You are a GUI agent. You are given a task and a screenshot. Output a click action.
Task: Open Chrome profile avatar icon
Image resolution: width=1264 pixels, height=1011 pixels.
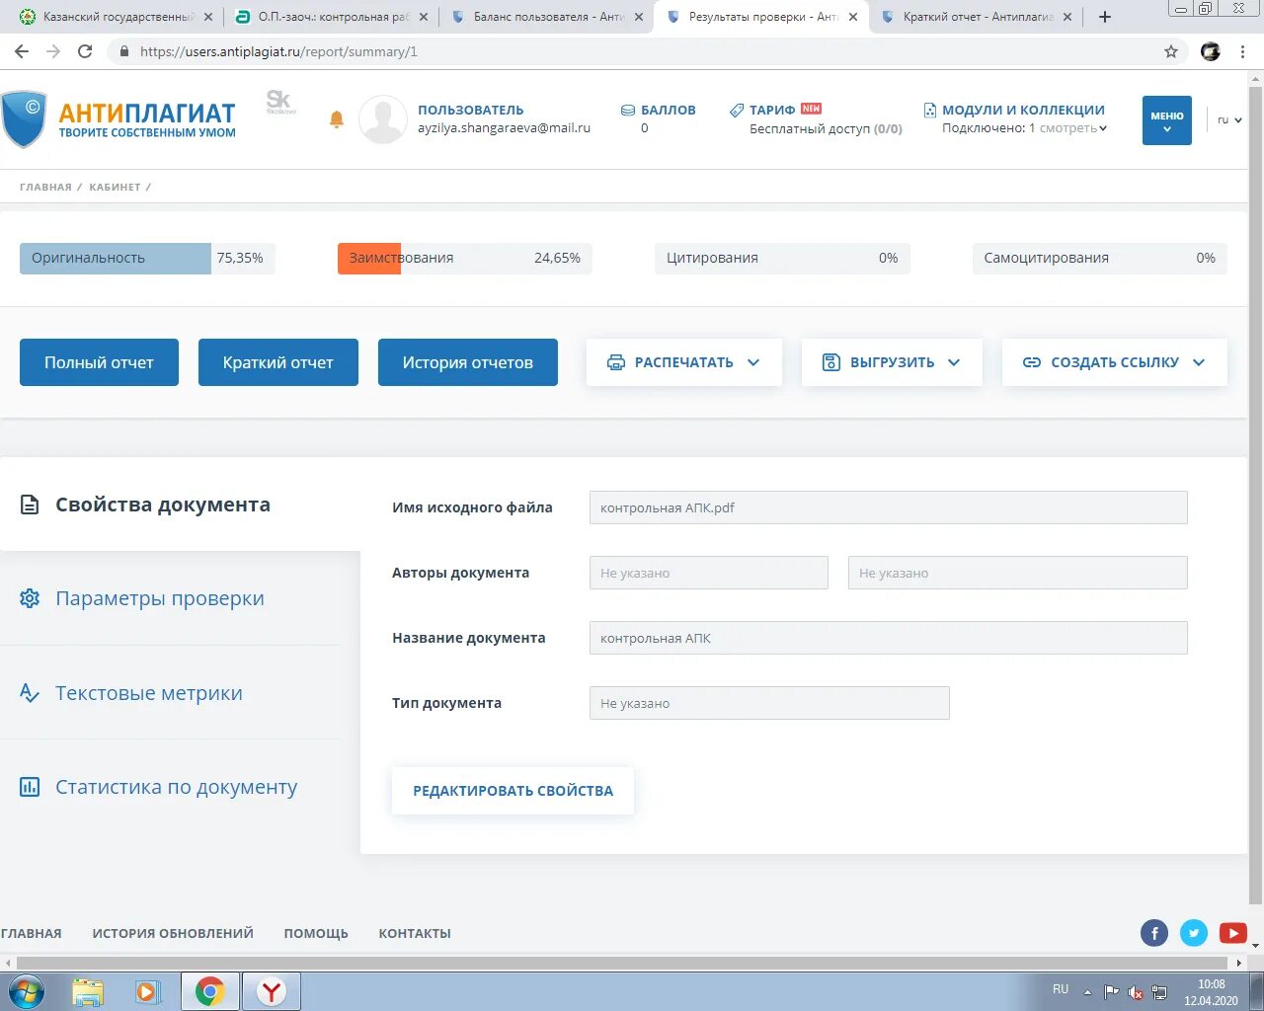1211,51
